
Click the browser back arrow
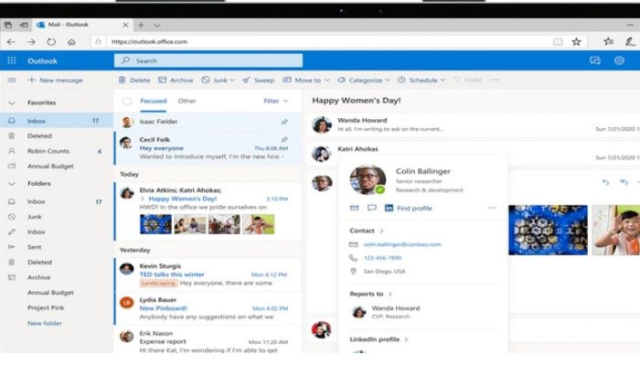point(11,42)
